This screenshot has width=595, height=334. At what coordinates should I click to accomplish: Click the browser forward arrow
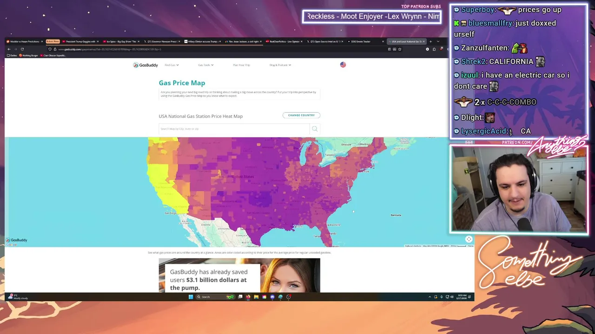(15, 49)
